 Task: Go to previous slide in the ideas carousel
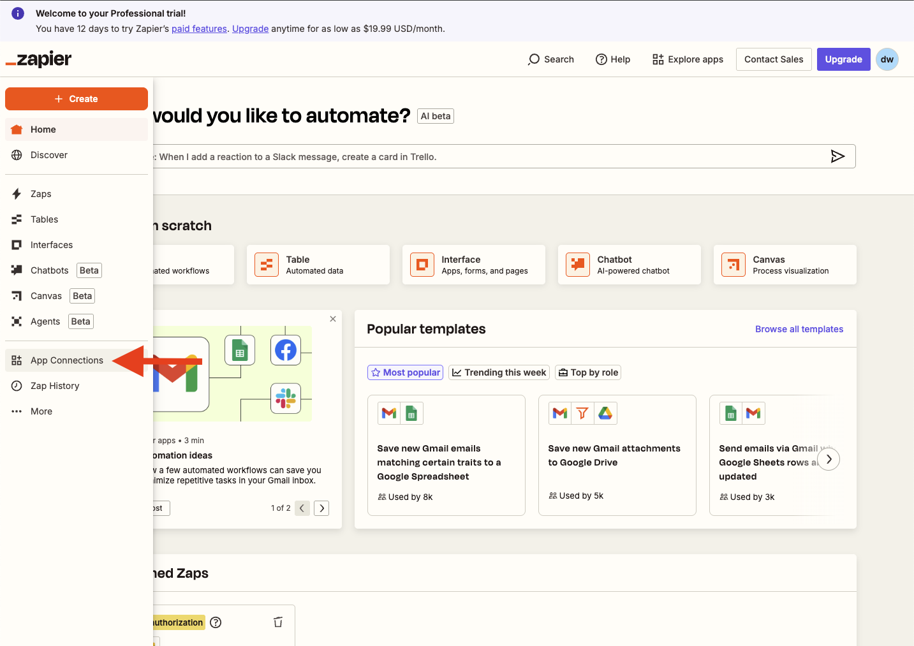click(x=302, y=508)
